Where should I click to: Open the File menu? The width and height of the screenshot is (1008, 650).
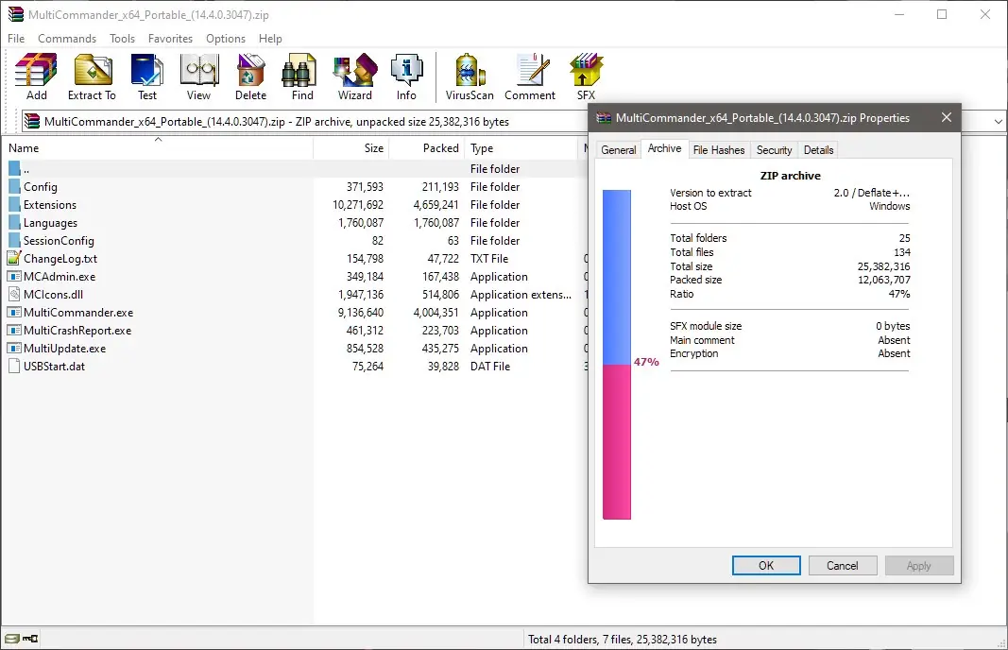coord(16,39)
